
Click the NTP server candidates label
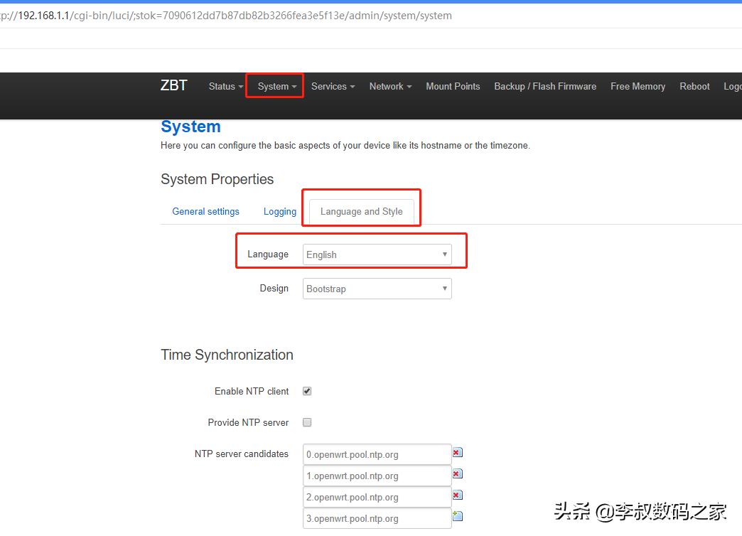coord(242,454)
